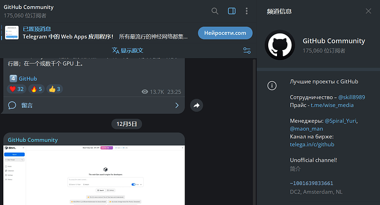Click the info circle icon in panel
This screenshot has width=380, height=205.
272,85
